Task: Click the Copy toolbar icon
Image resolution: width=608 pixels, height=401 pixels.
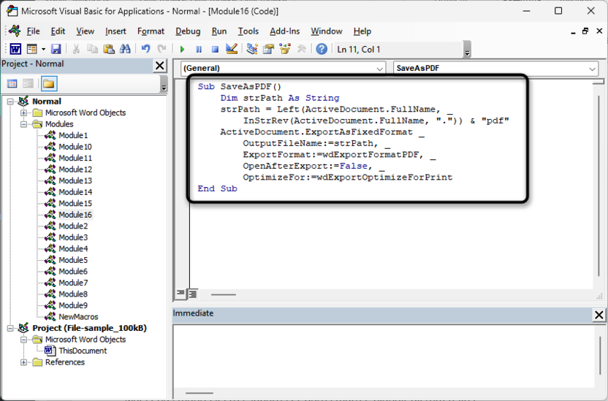Action: [x=92, y=49]
